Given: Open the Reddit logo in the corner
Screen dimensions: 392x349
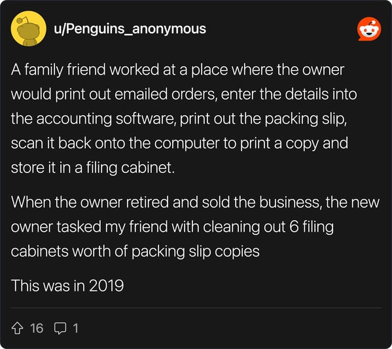Looking at the screenshot, I should click(369, 29).
